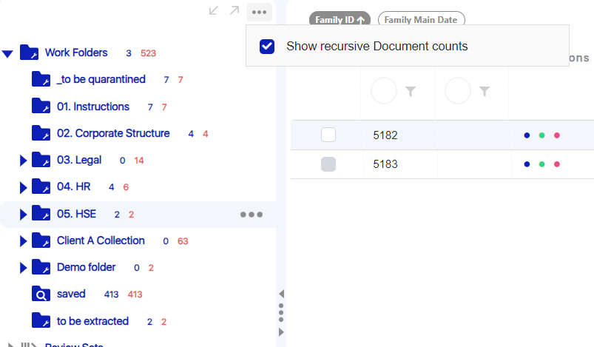The height and width of the screenshot is (347, 594).
Task: Click the Family ID column filter funnel
Action: pyautogui.click(x=411, y=92)
